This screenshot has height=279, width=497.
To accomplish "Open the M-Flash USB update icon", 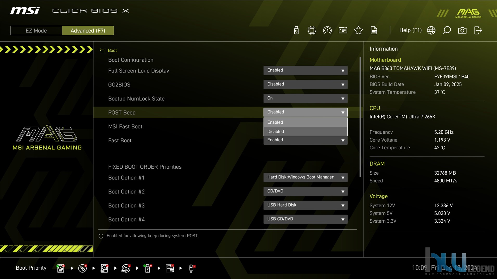I will click(x=296, y=30).
